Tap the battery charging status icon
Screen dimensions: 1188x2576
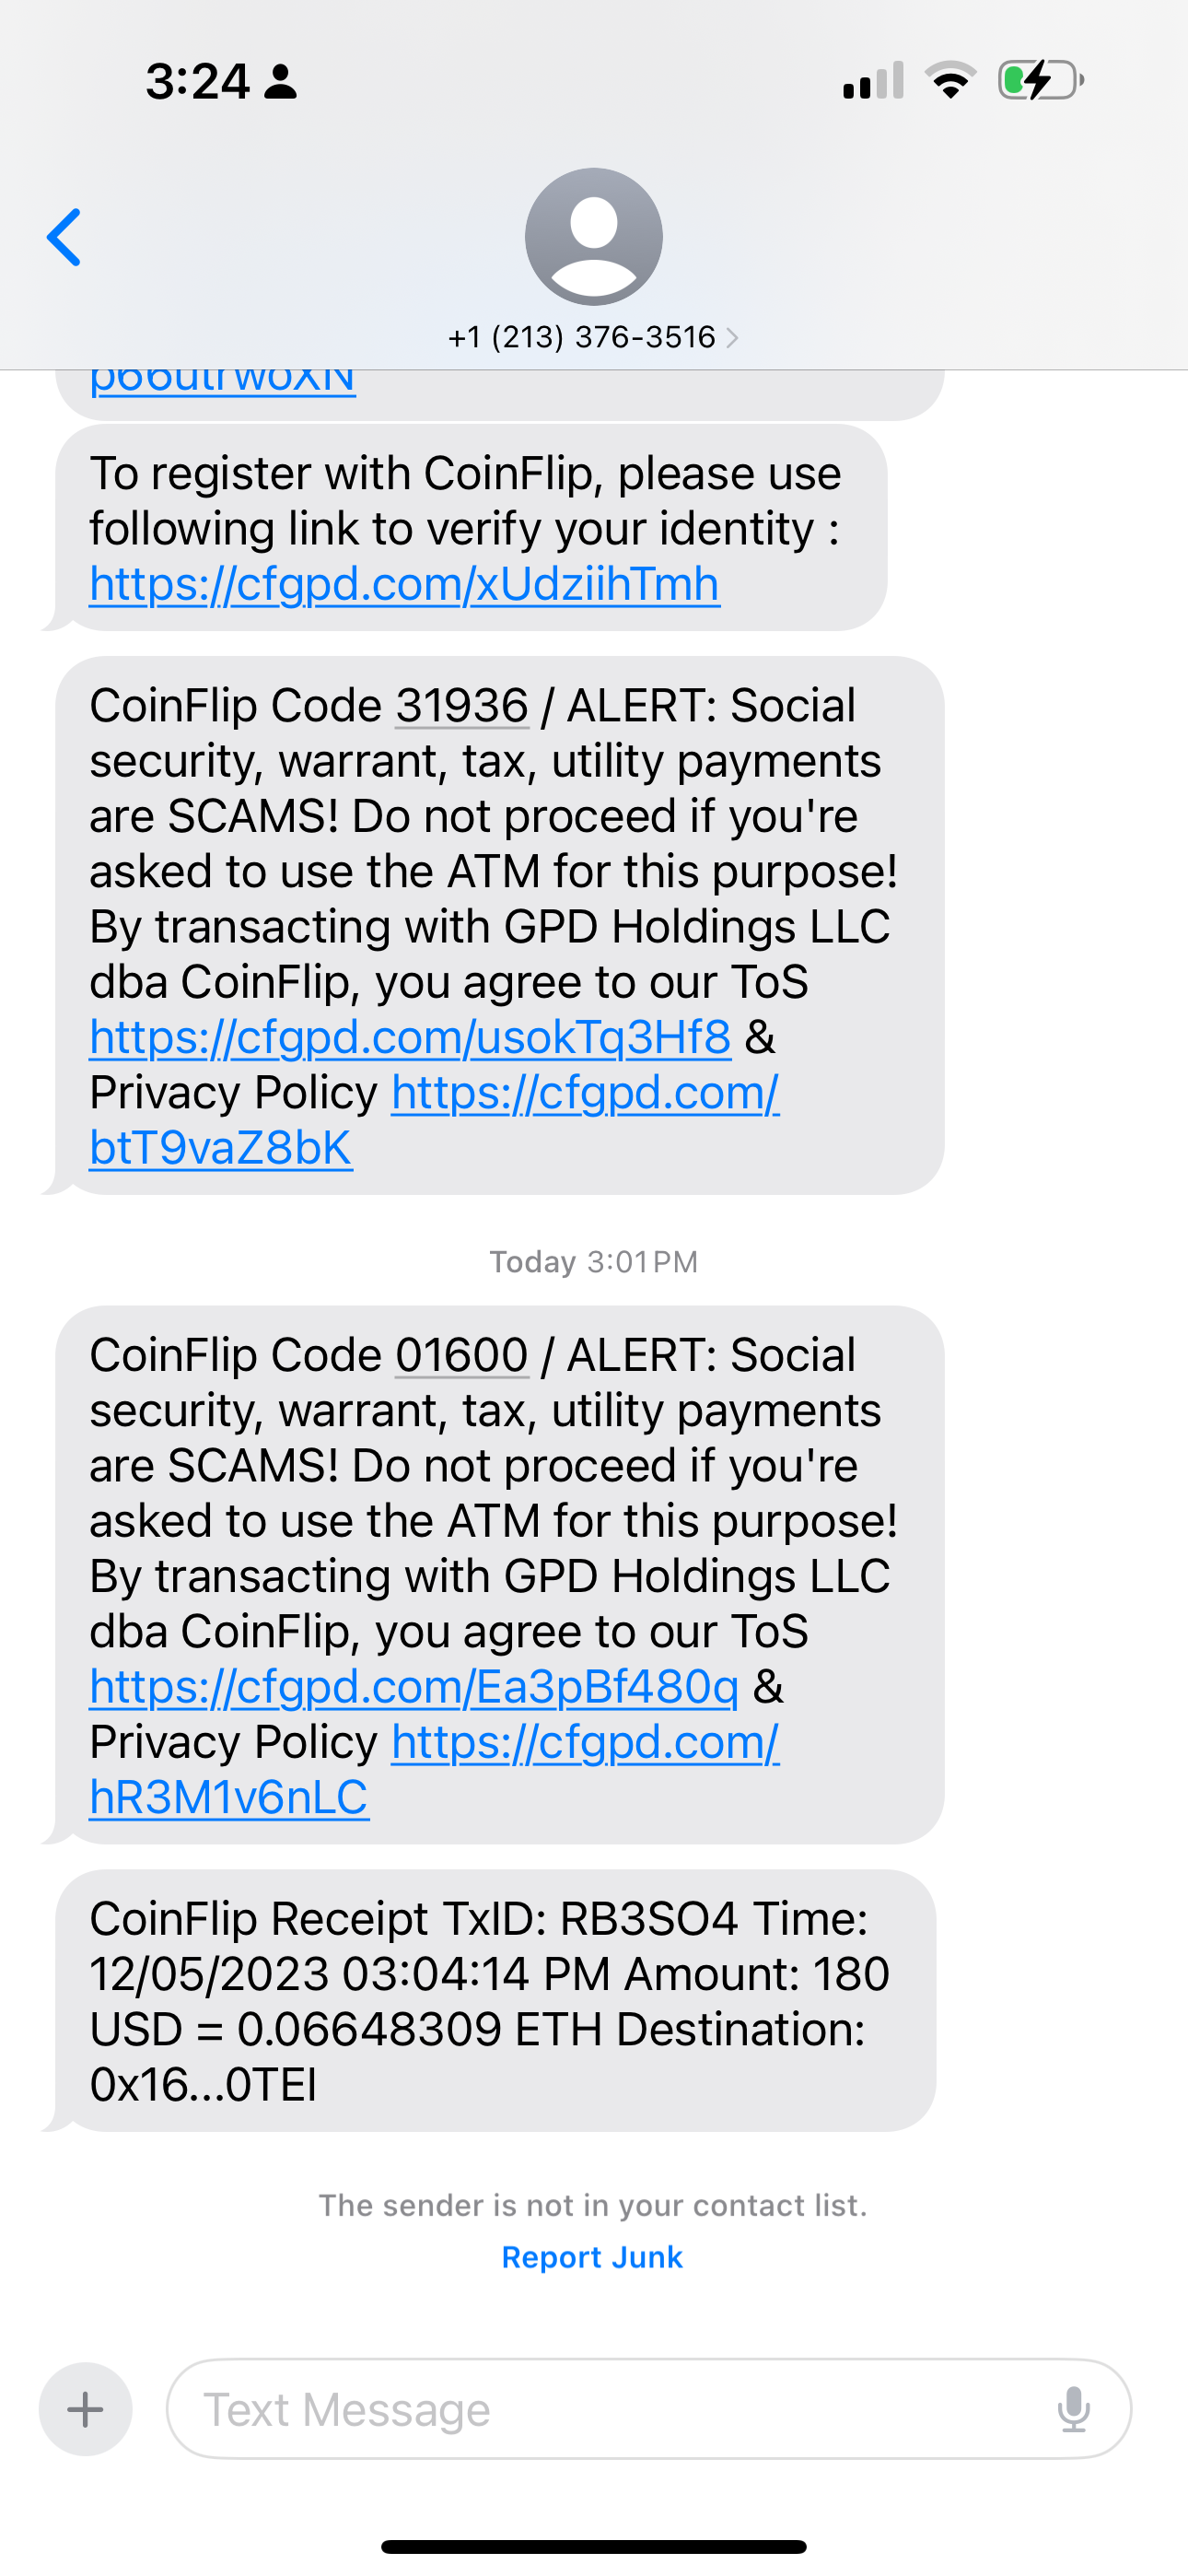click(x=1040, y=80)
